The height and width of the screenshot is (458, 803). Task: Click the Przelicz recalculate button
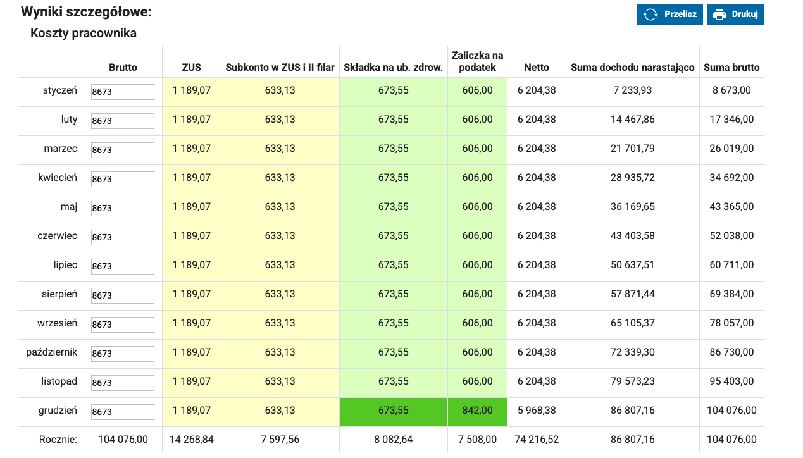coord(669,15)
